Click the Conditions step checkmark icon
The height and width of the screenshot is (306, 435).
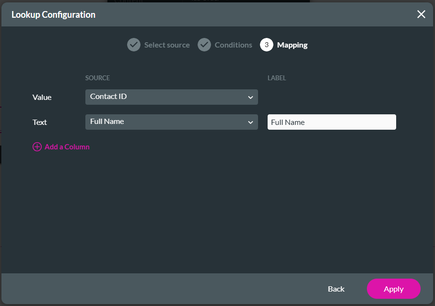204,45
